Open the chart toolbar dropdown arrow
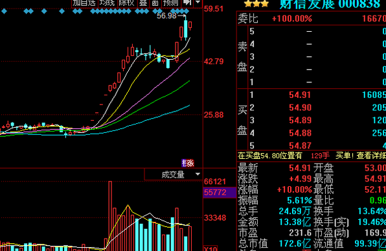Screen dimensions: 386x251 (x=198, y=3)
